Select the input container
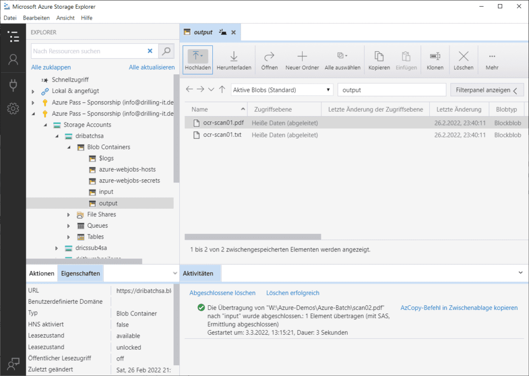The width and height of the screenshot is (529, 376). coord(106,192)
